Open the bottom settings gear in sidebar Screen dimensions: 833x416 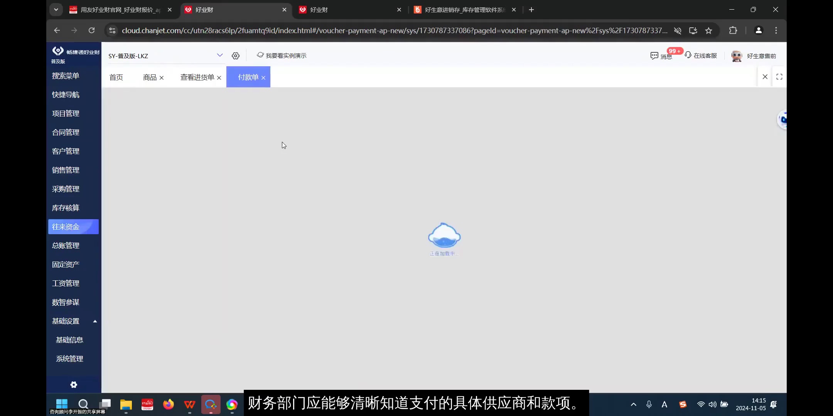[x=73, y=384]
